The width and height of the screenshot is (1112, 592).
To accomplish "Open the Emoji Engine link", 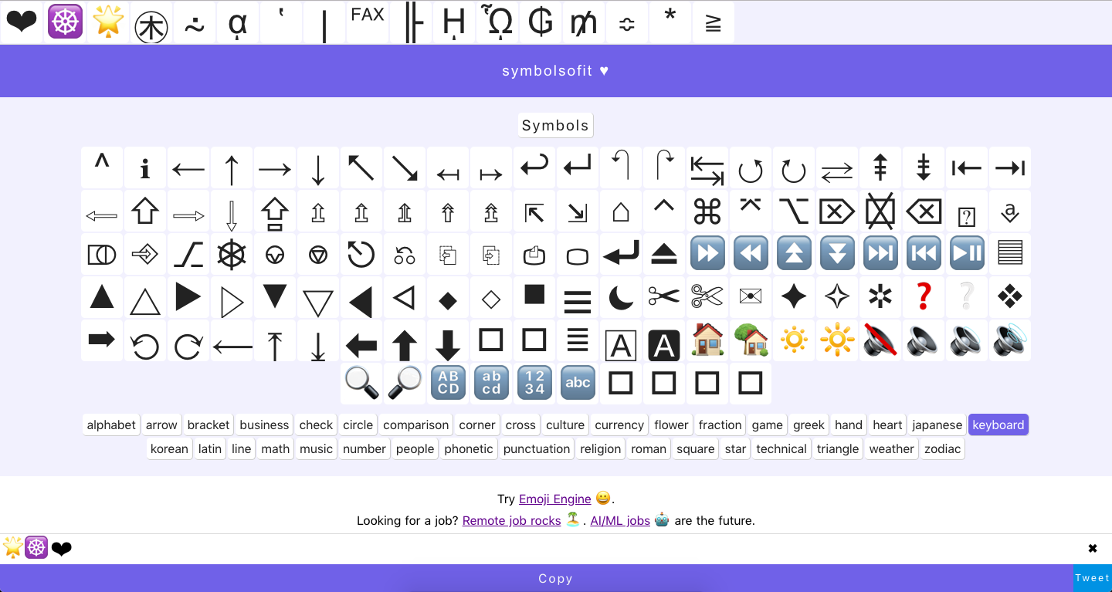I will coord(554,499).
